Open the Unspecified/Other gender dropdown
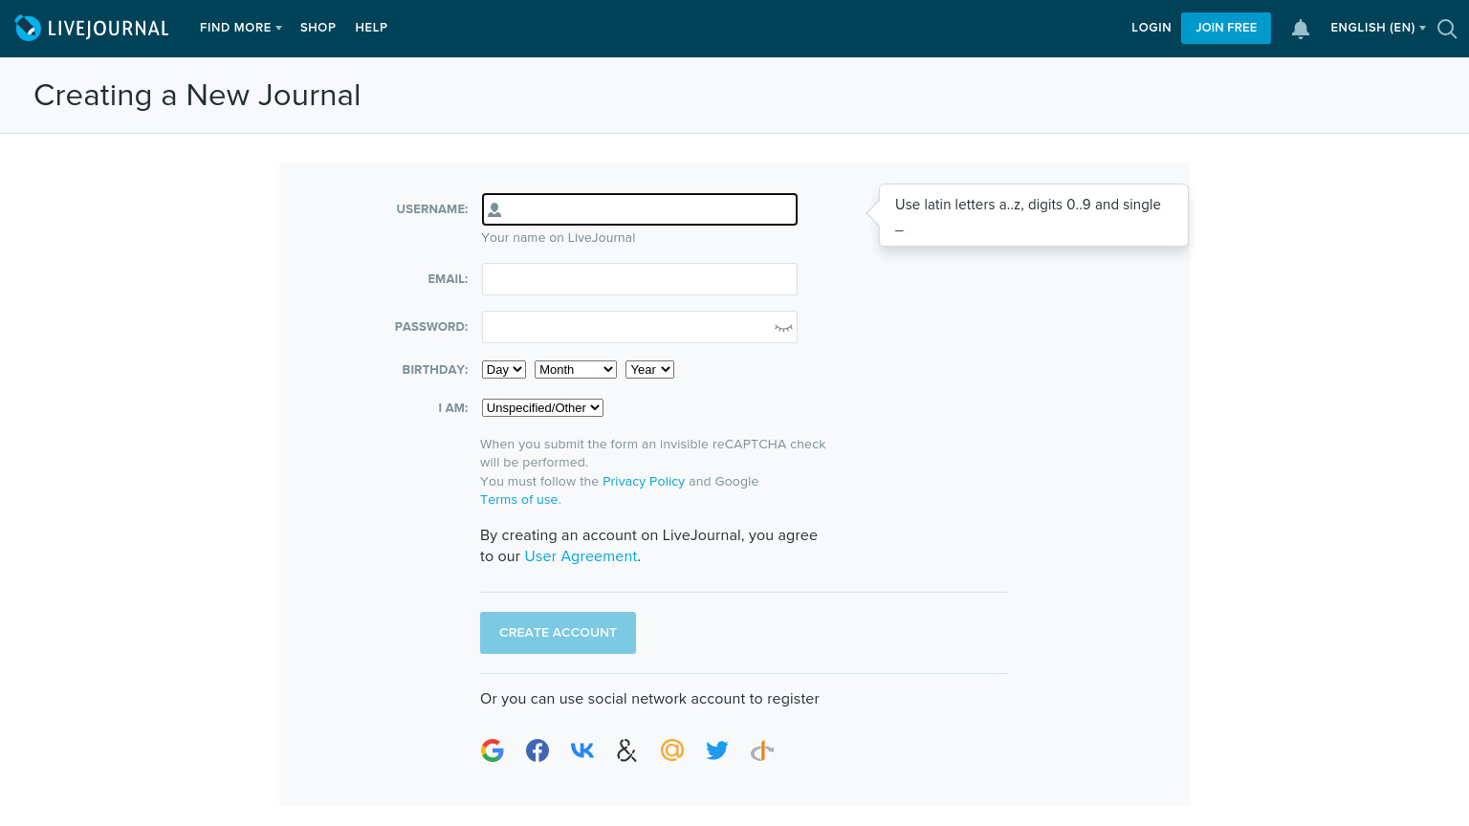The width and height of the screenshot is (1469, 826). 542,408
